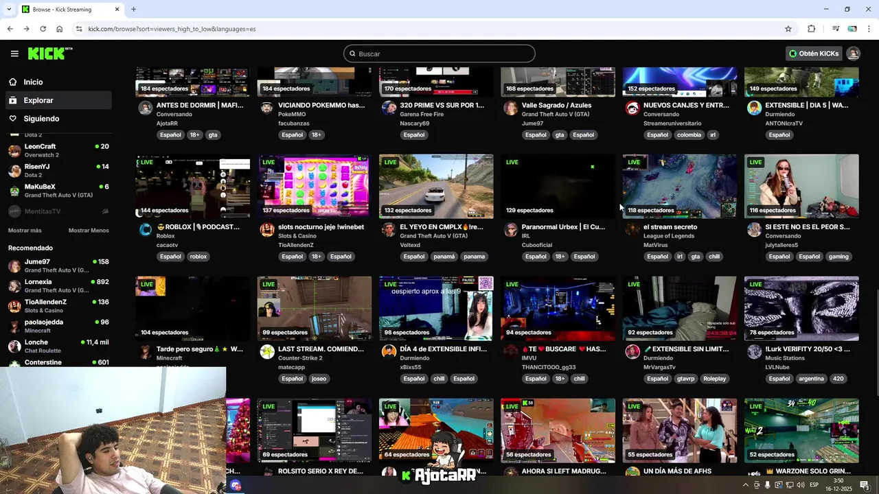
Task: Click TioAllendenZ streamer avatar in grid
Action: [x=267, y=230]
